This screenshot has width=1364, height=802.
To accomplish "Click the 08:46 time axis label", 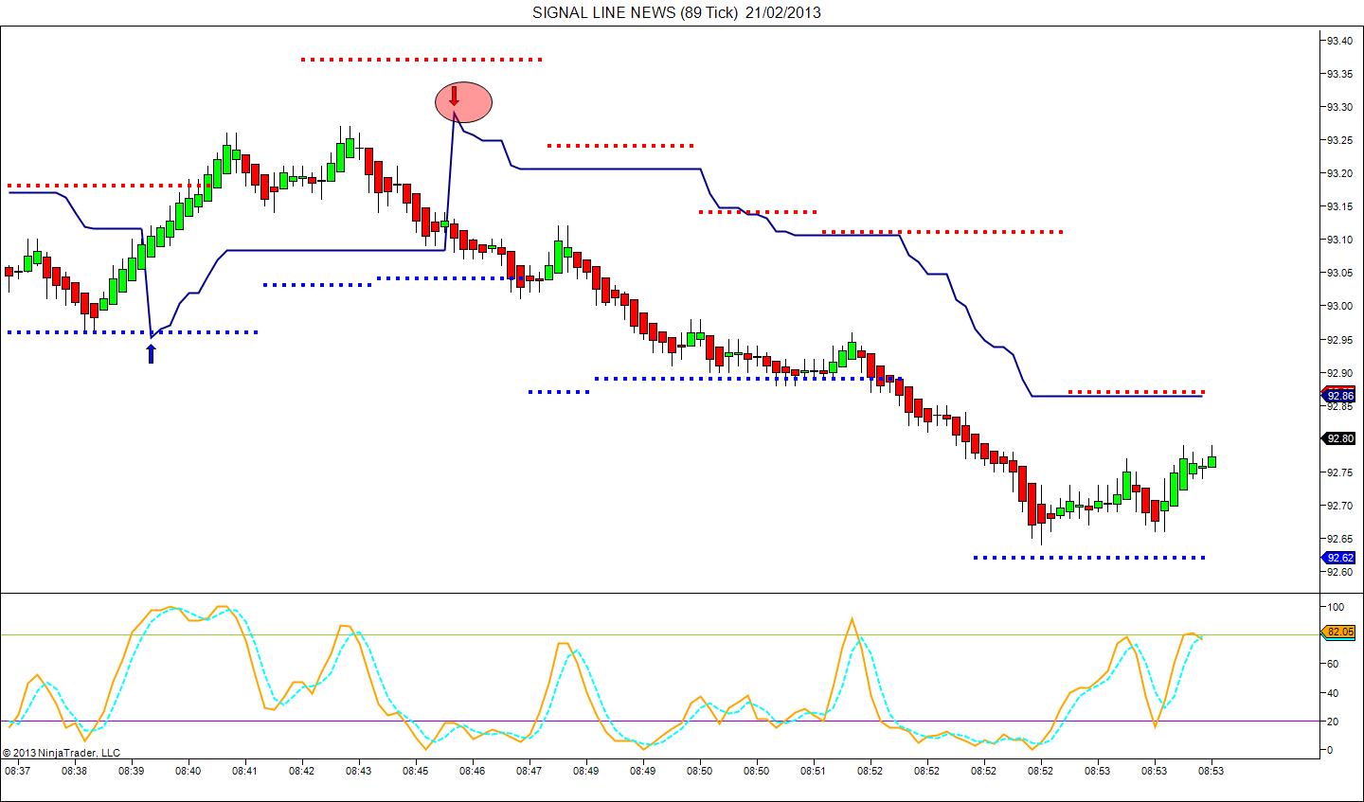I will (x=473, y=772).
